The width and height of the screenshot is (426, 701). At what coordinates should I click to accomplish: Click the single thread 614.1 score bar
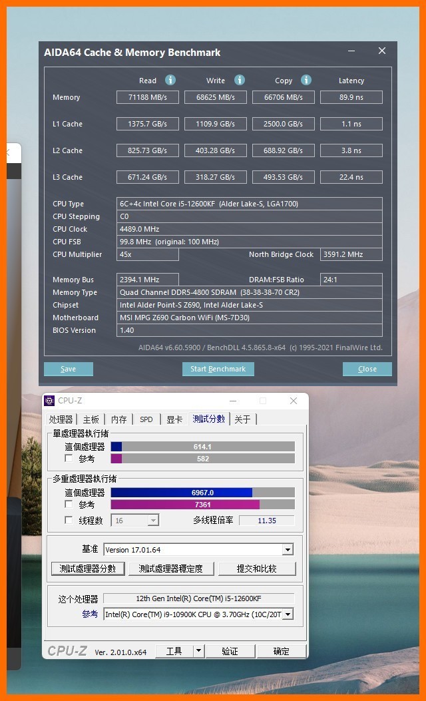pos(202,447)
